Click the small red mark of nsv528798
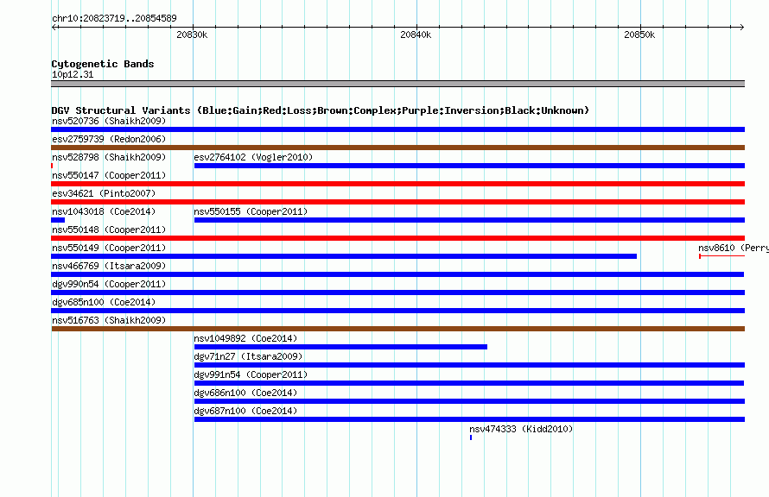The image size is (769, 497). pos(52,166)
